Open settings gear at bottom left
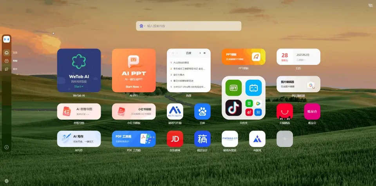The height and width of the screenshot is (186, 376). tap(7, 181)
